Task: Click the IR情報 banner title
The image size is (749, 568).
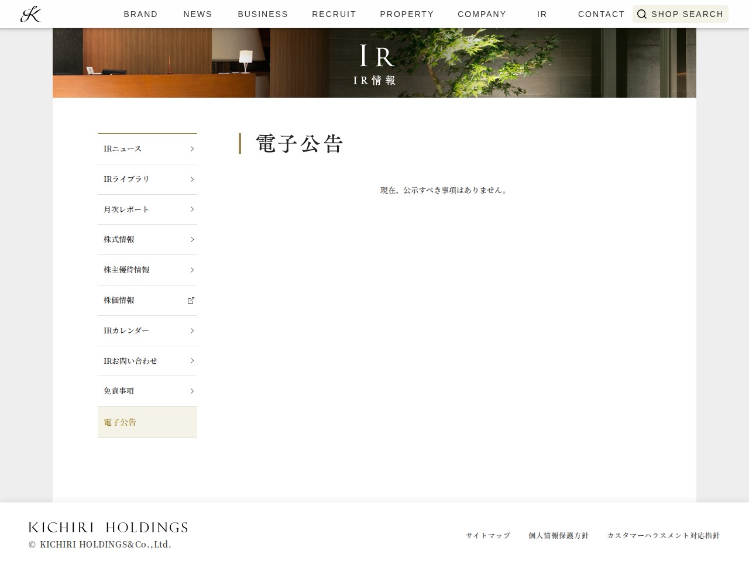Action: click(374, 81)
